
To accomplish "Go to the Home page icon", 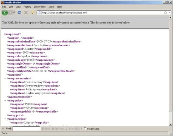I will click(33, 13).
